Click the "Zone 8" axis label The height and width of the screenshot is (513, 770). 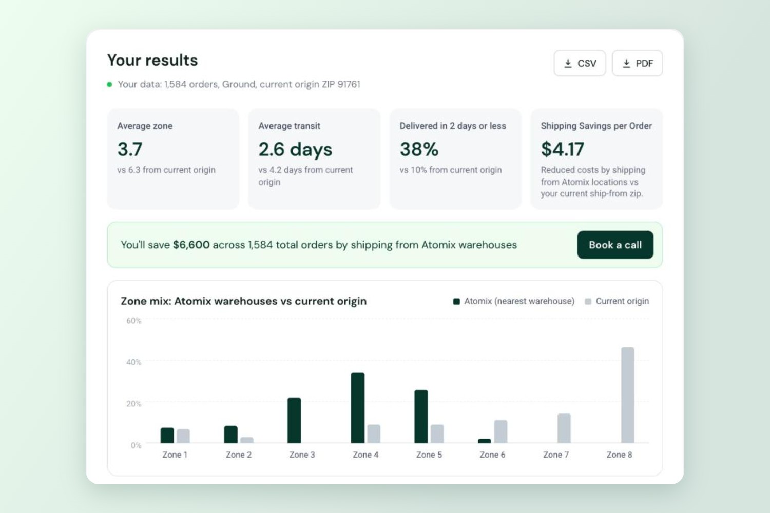coord(619,455)
